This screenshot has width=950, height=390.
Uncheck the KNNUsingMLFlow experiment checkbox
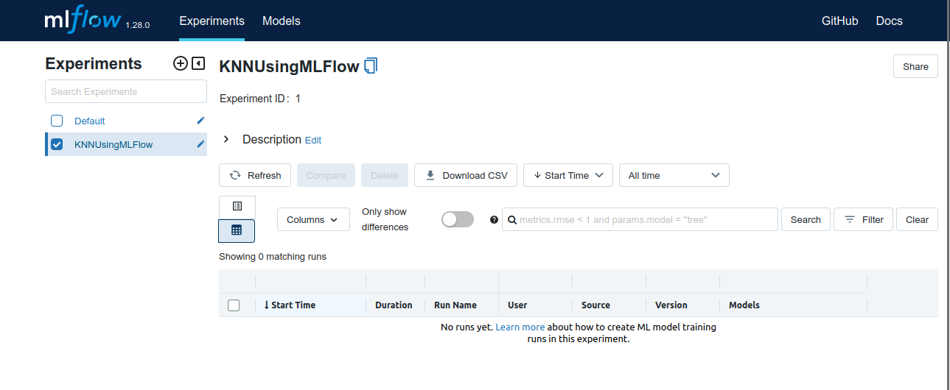tap(57, 144)
